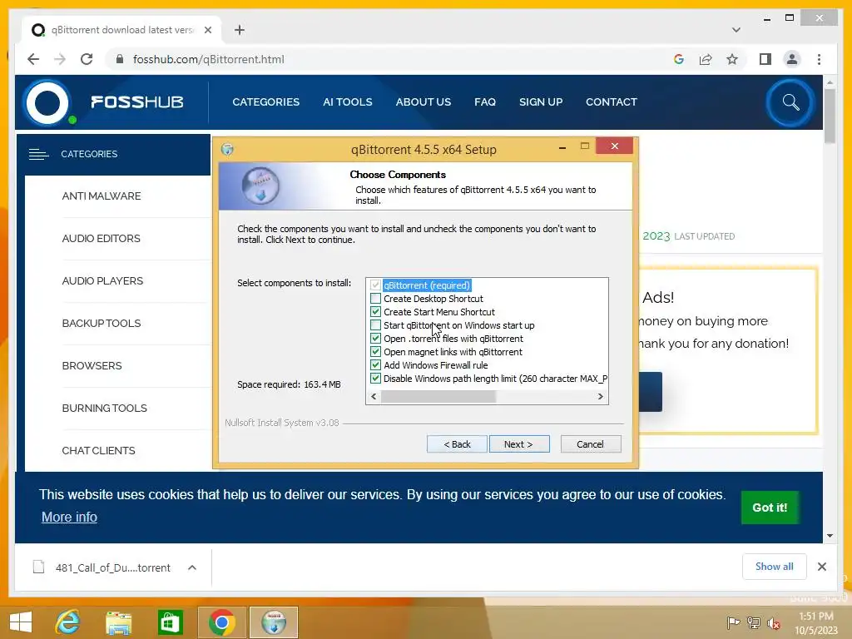Image resolution: width=852 pixels, height=639 pixels.
Task: Expand download item options chevron
Action: [x=192, y=567]
